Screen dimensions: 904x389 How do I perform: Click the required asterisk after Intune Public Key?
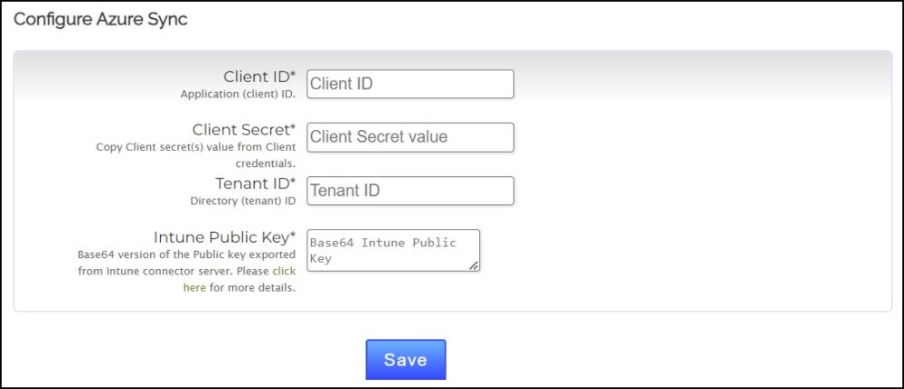pyautogui.click(x=293, y=236)
